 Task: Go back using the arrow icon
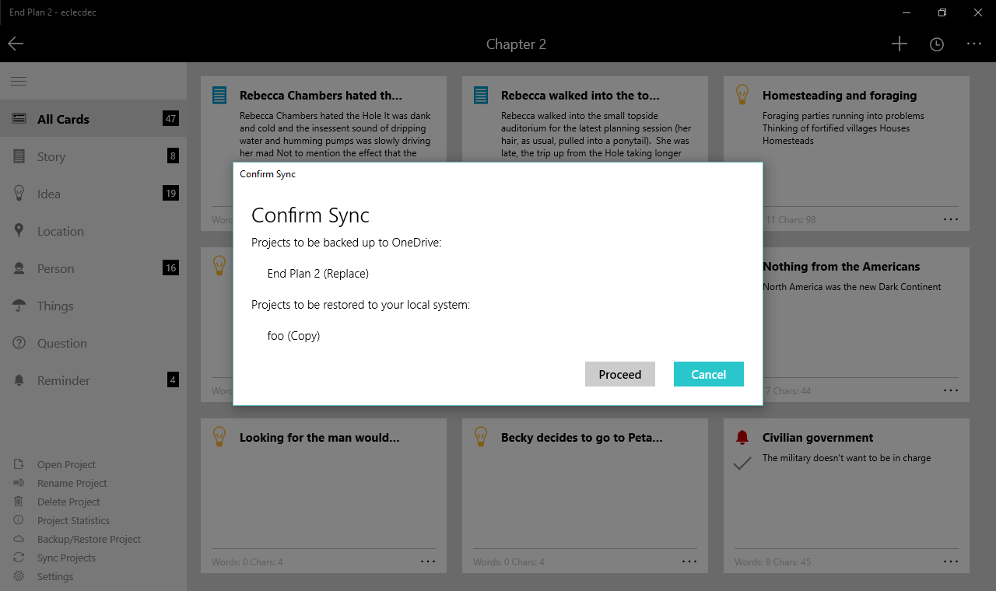pos(16,44)
